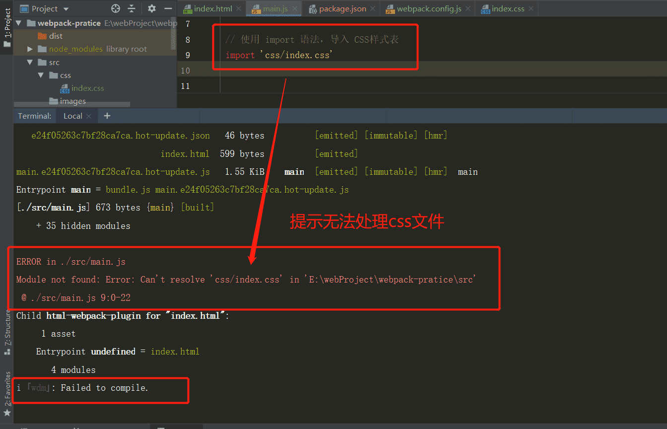Toggle the 1: Project side tool button
This screenshot has width=667, height=429.
pyautogui.click(x=7, y=27)
